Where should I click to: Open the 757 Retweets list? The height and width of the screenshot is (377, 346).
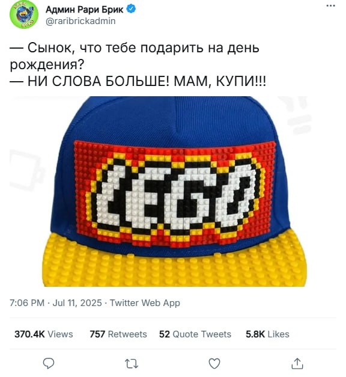pos(118,334)
